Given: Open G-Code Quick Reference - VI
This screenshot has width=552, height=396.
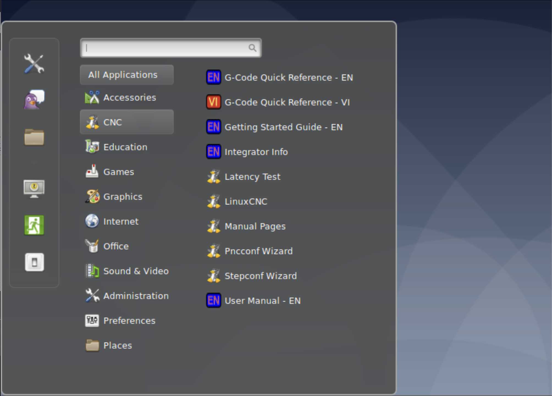Looking at the screenshot, I should [287, 102].
